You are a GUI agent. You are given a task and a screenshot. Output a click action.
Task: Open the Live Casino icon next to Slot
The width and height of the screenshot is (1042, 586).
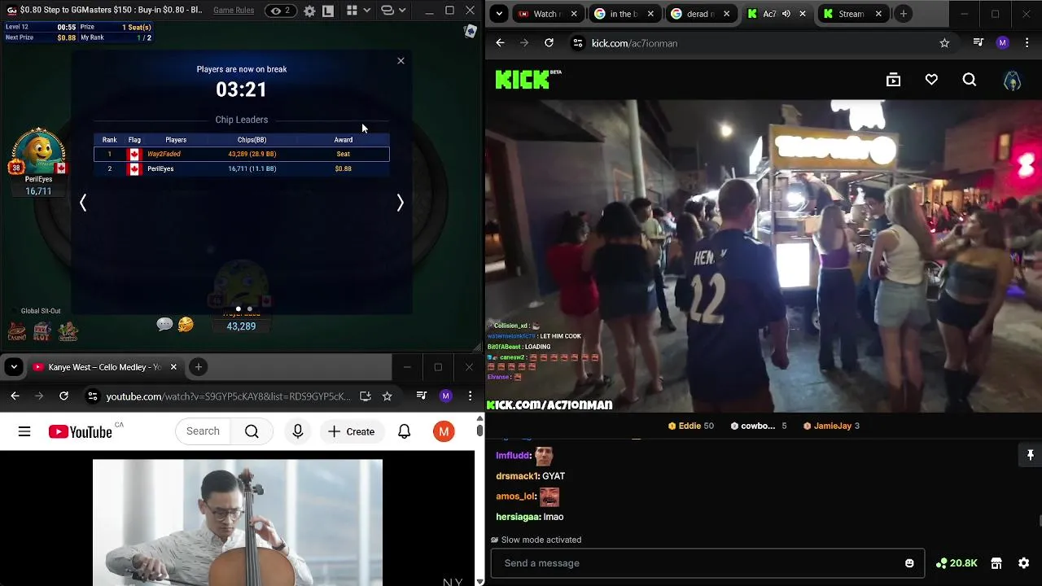(68, 331)
